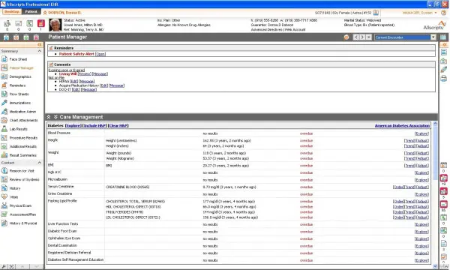Click Explore for Diabetic Foot Exam row
The height and width of the screenshot is (270, 450).
pyautogui.click(x=421, y=232)
